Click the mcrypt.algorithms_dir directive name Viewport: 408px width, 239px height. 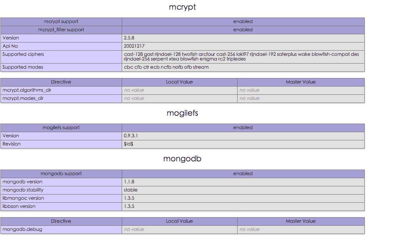(x=27, y=90)
